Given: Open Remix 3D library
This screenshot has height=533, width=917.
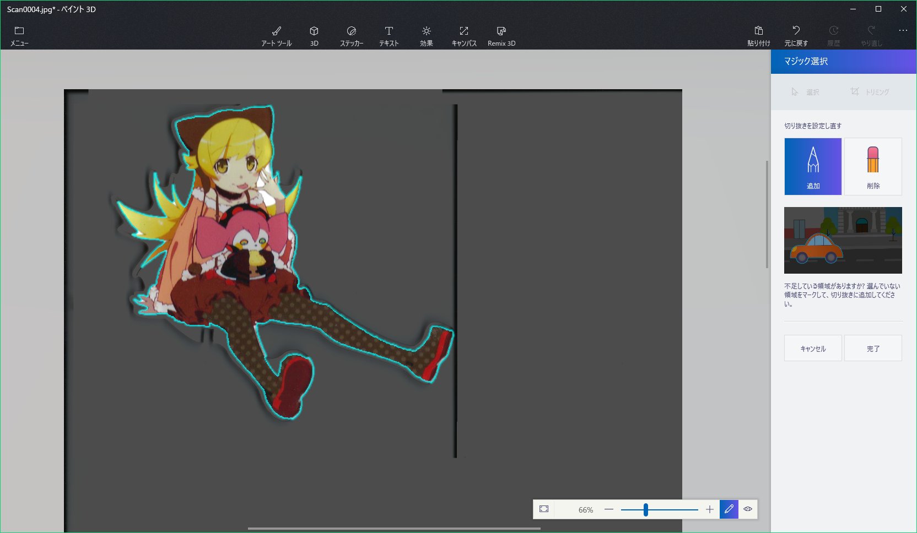Looking at the screenshot, I should (x=501, y=36).
